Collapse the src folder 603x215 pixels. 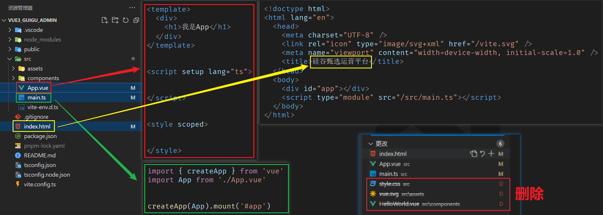(10, 59)
